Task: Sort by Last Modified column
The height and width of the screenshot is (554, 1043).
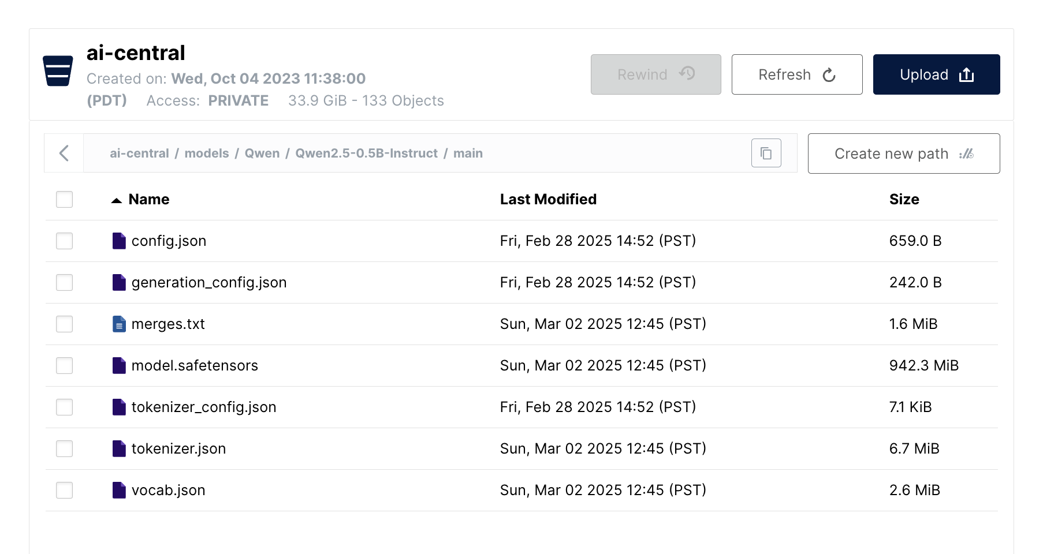Action: (x=547, y=199)
